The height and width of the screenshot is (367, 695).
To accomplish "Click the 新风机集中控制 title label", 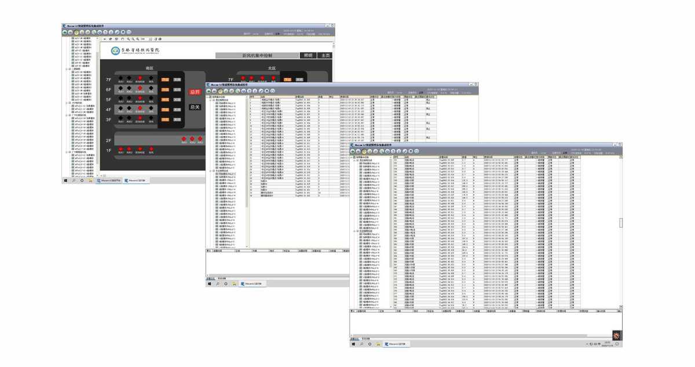I will click(x=257, y=56).
